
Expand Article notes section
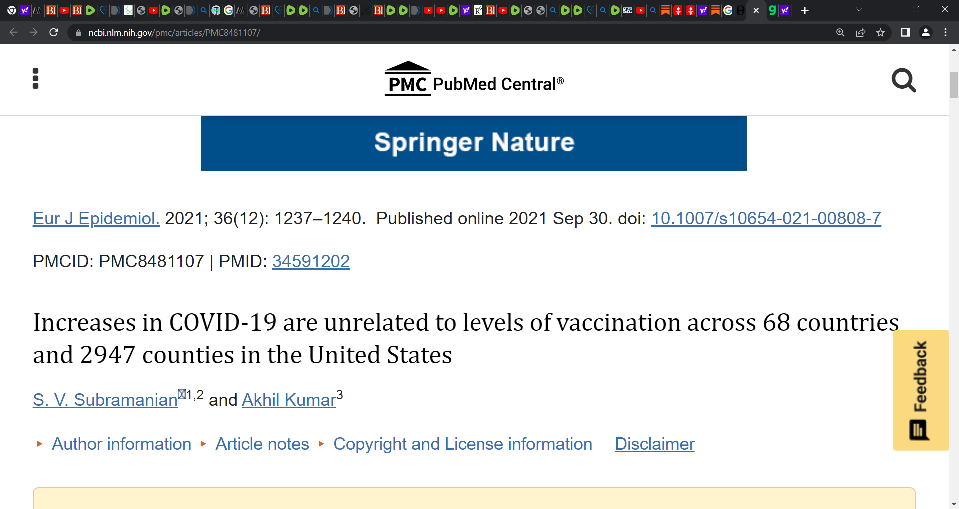click(262, 444)
